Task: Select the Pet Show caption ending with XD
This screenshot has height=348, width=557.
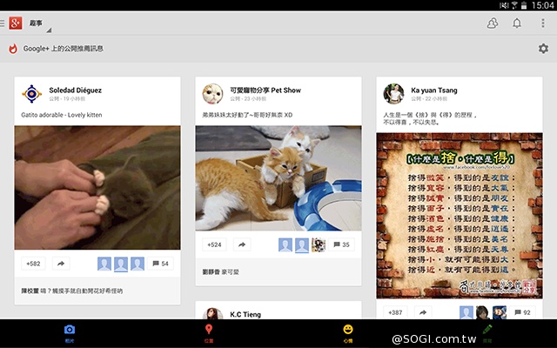Action: (247, 115)
